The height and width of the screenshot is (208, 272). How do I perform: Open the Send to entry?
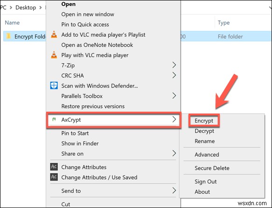pos(71,191)
